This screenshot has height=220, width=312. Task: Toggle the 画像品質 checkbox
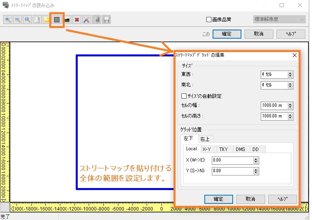click(x=209, y=19)
